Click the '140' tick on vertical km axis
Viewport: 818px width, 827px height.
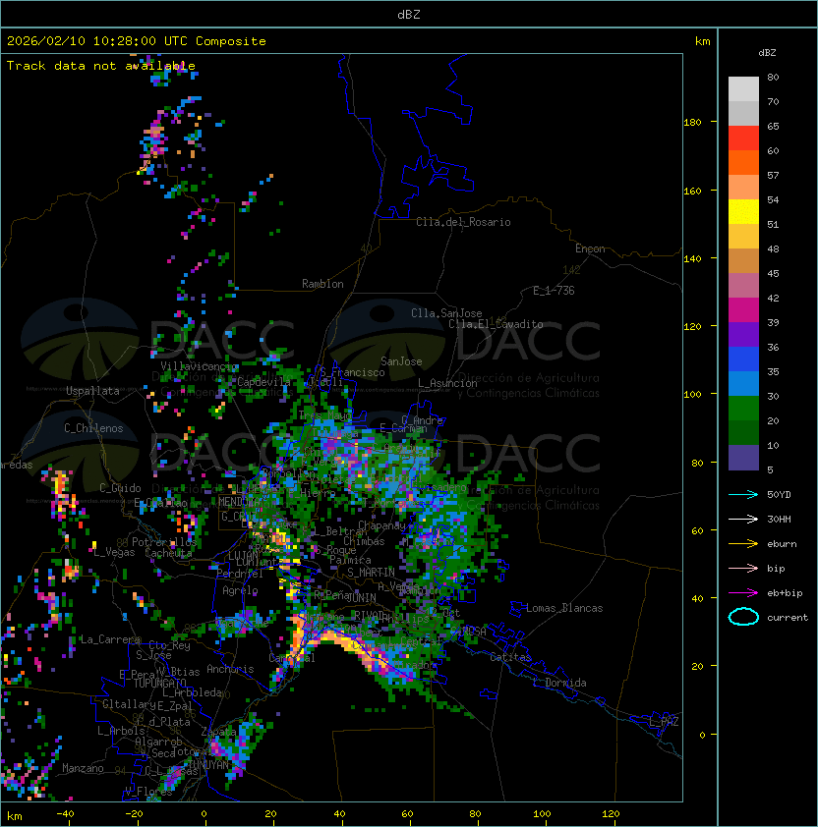tap(692, 259)
